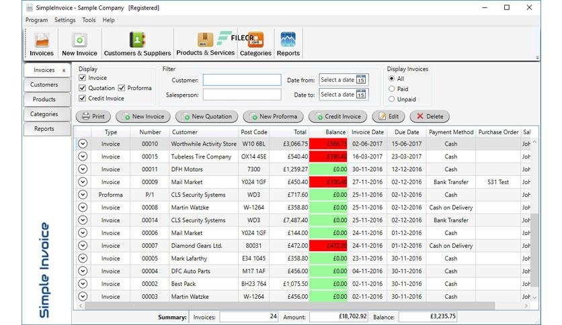This screenshot has height=325, width=562.
Task: Click the Salesperson filter field
Action: [242, 95]
